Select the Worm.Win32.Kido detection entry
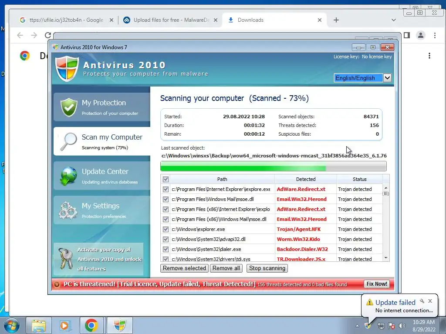Image resolution: width=446 pixels, height=334 pixels. tap(298, 239)
